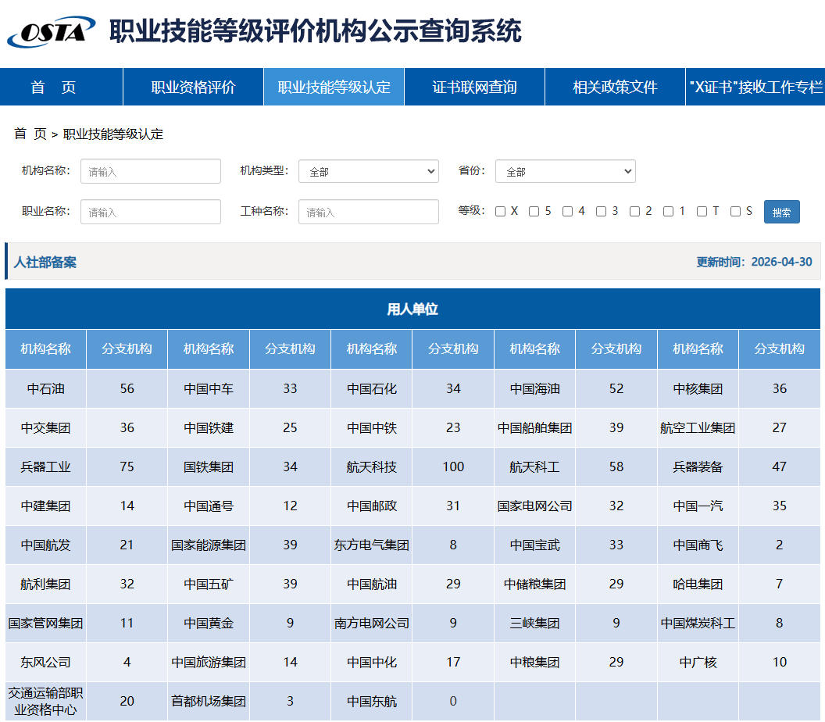Viewport: 825px width, 722px height.
Task: Click the 人社部备案 section heading
Action: pos(45,262)
